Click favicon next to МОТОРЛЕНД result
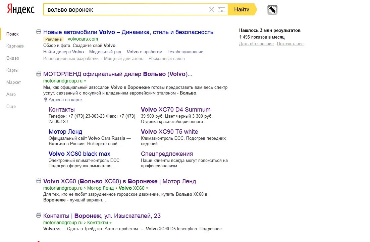 (39, 74)
